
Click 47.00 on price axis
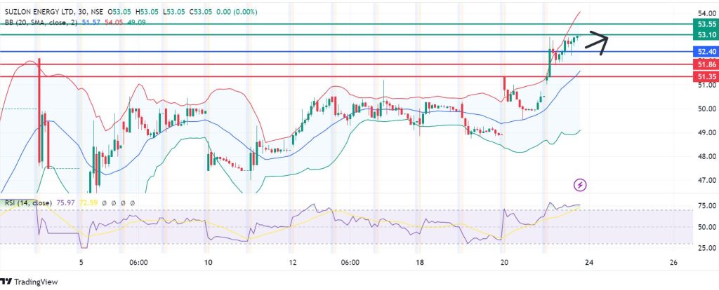click(706, 180)
